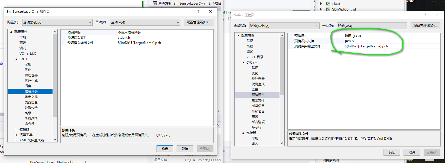Collapse C/C++ node in BnnSensorLaserC++ tree
The image size is (445, 163).
pyautogui.click(x=16, y=59)
